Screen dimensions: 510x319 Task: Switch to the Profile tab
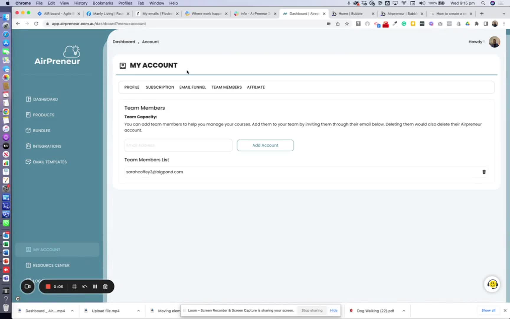point(132,87)
